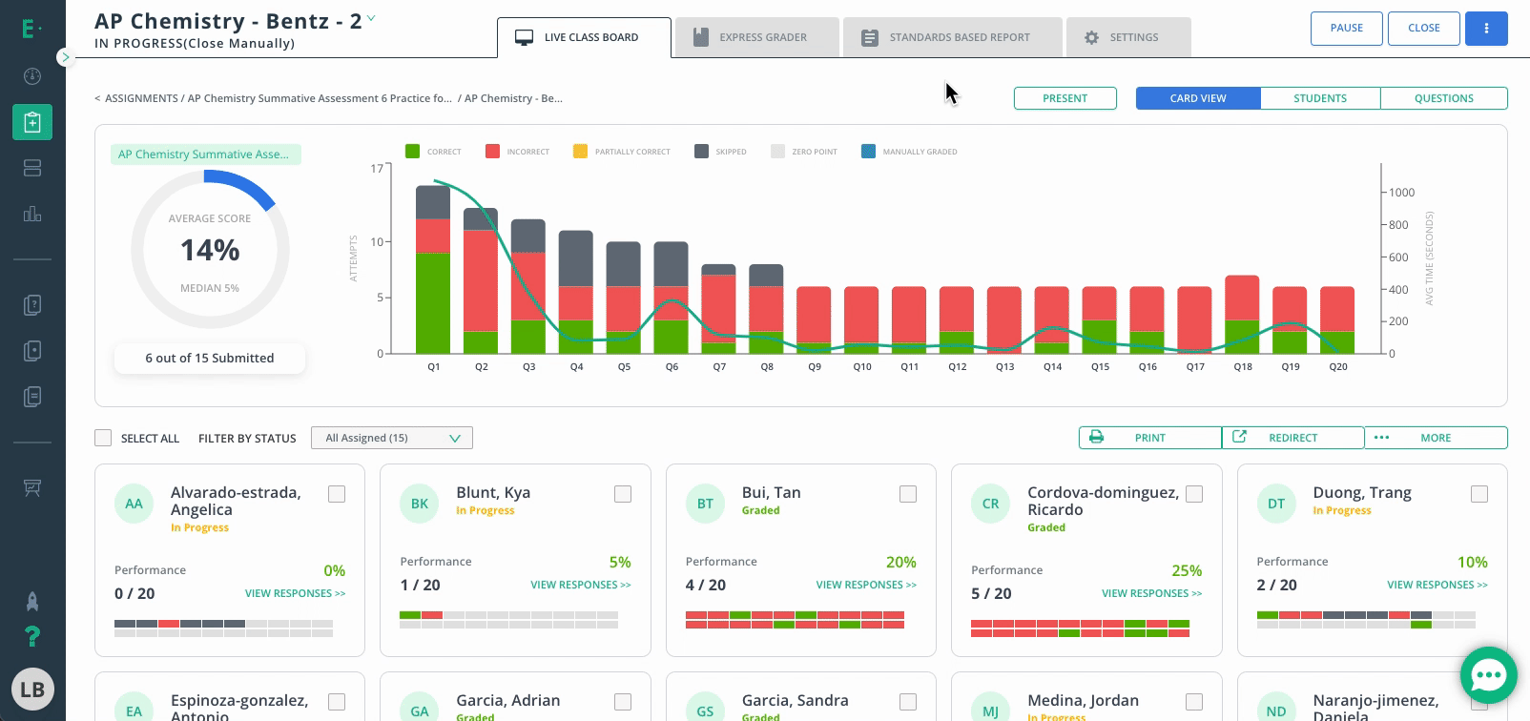Click the Correct green legend swatch

coord(413,152)
